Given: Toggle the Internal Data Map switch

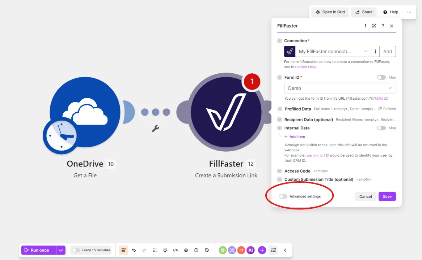Looking at the screenshot, I should tap(381, 128).
